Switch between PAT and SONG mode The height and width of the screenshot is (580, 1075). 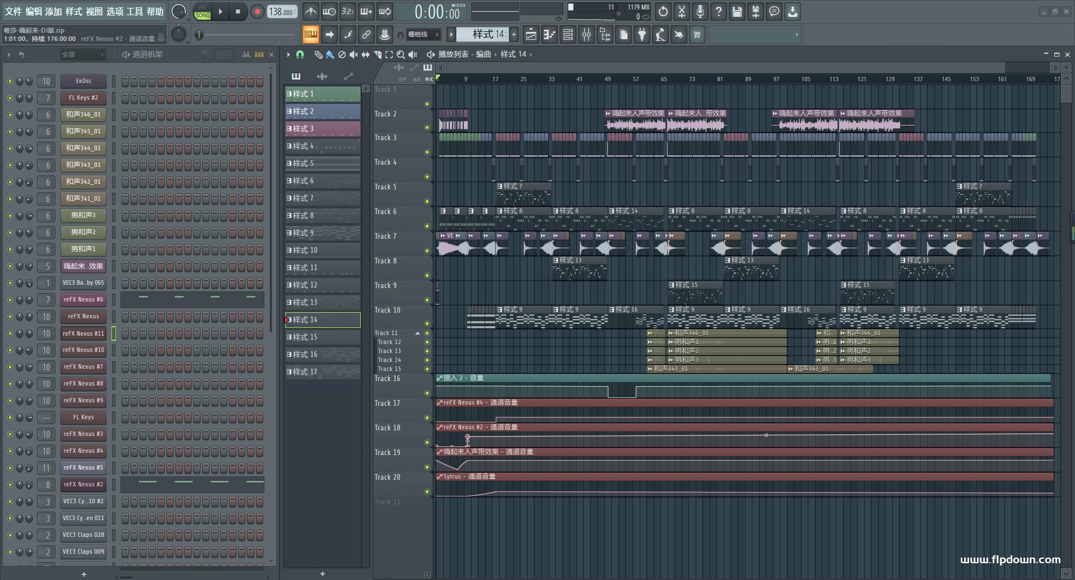203,12
